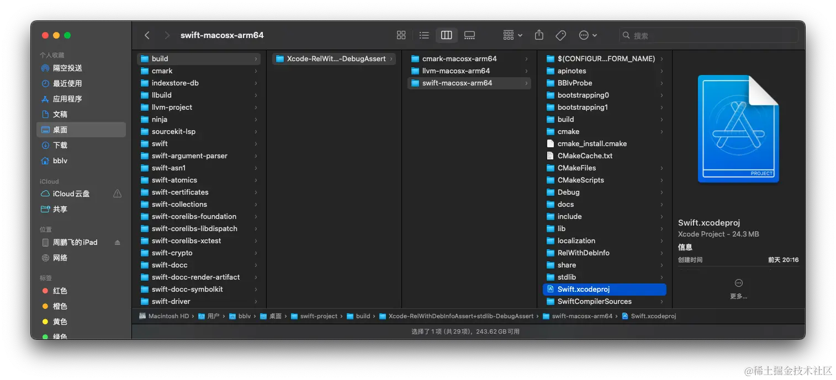The image size is (836, 380).
Task: Select the $(CONFIGUR...FORM_NAME) folder
Action: coord(605,58)
